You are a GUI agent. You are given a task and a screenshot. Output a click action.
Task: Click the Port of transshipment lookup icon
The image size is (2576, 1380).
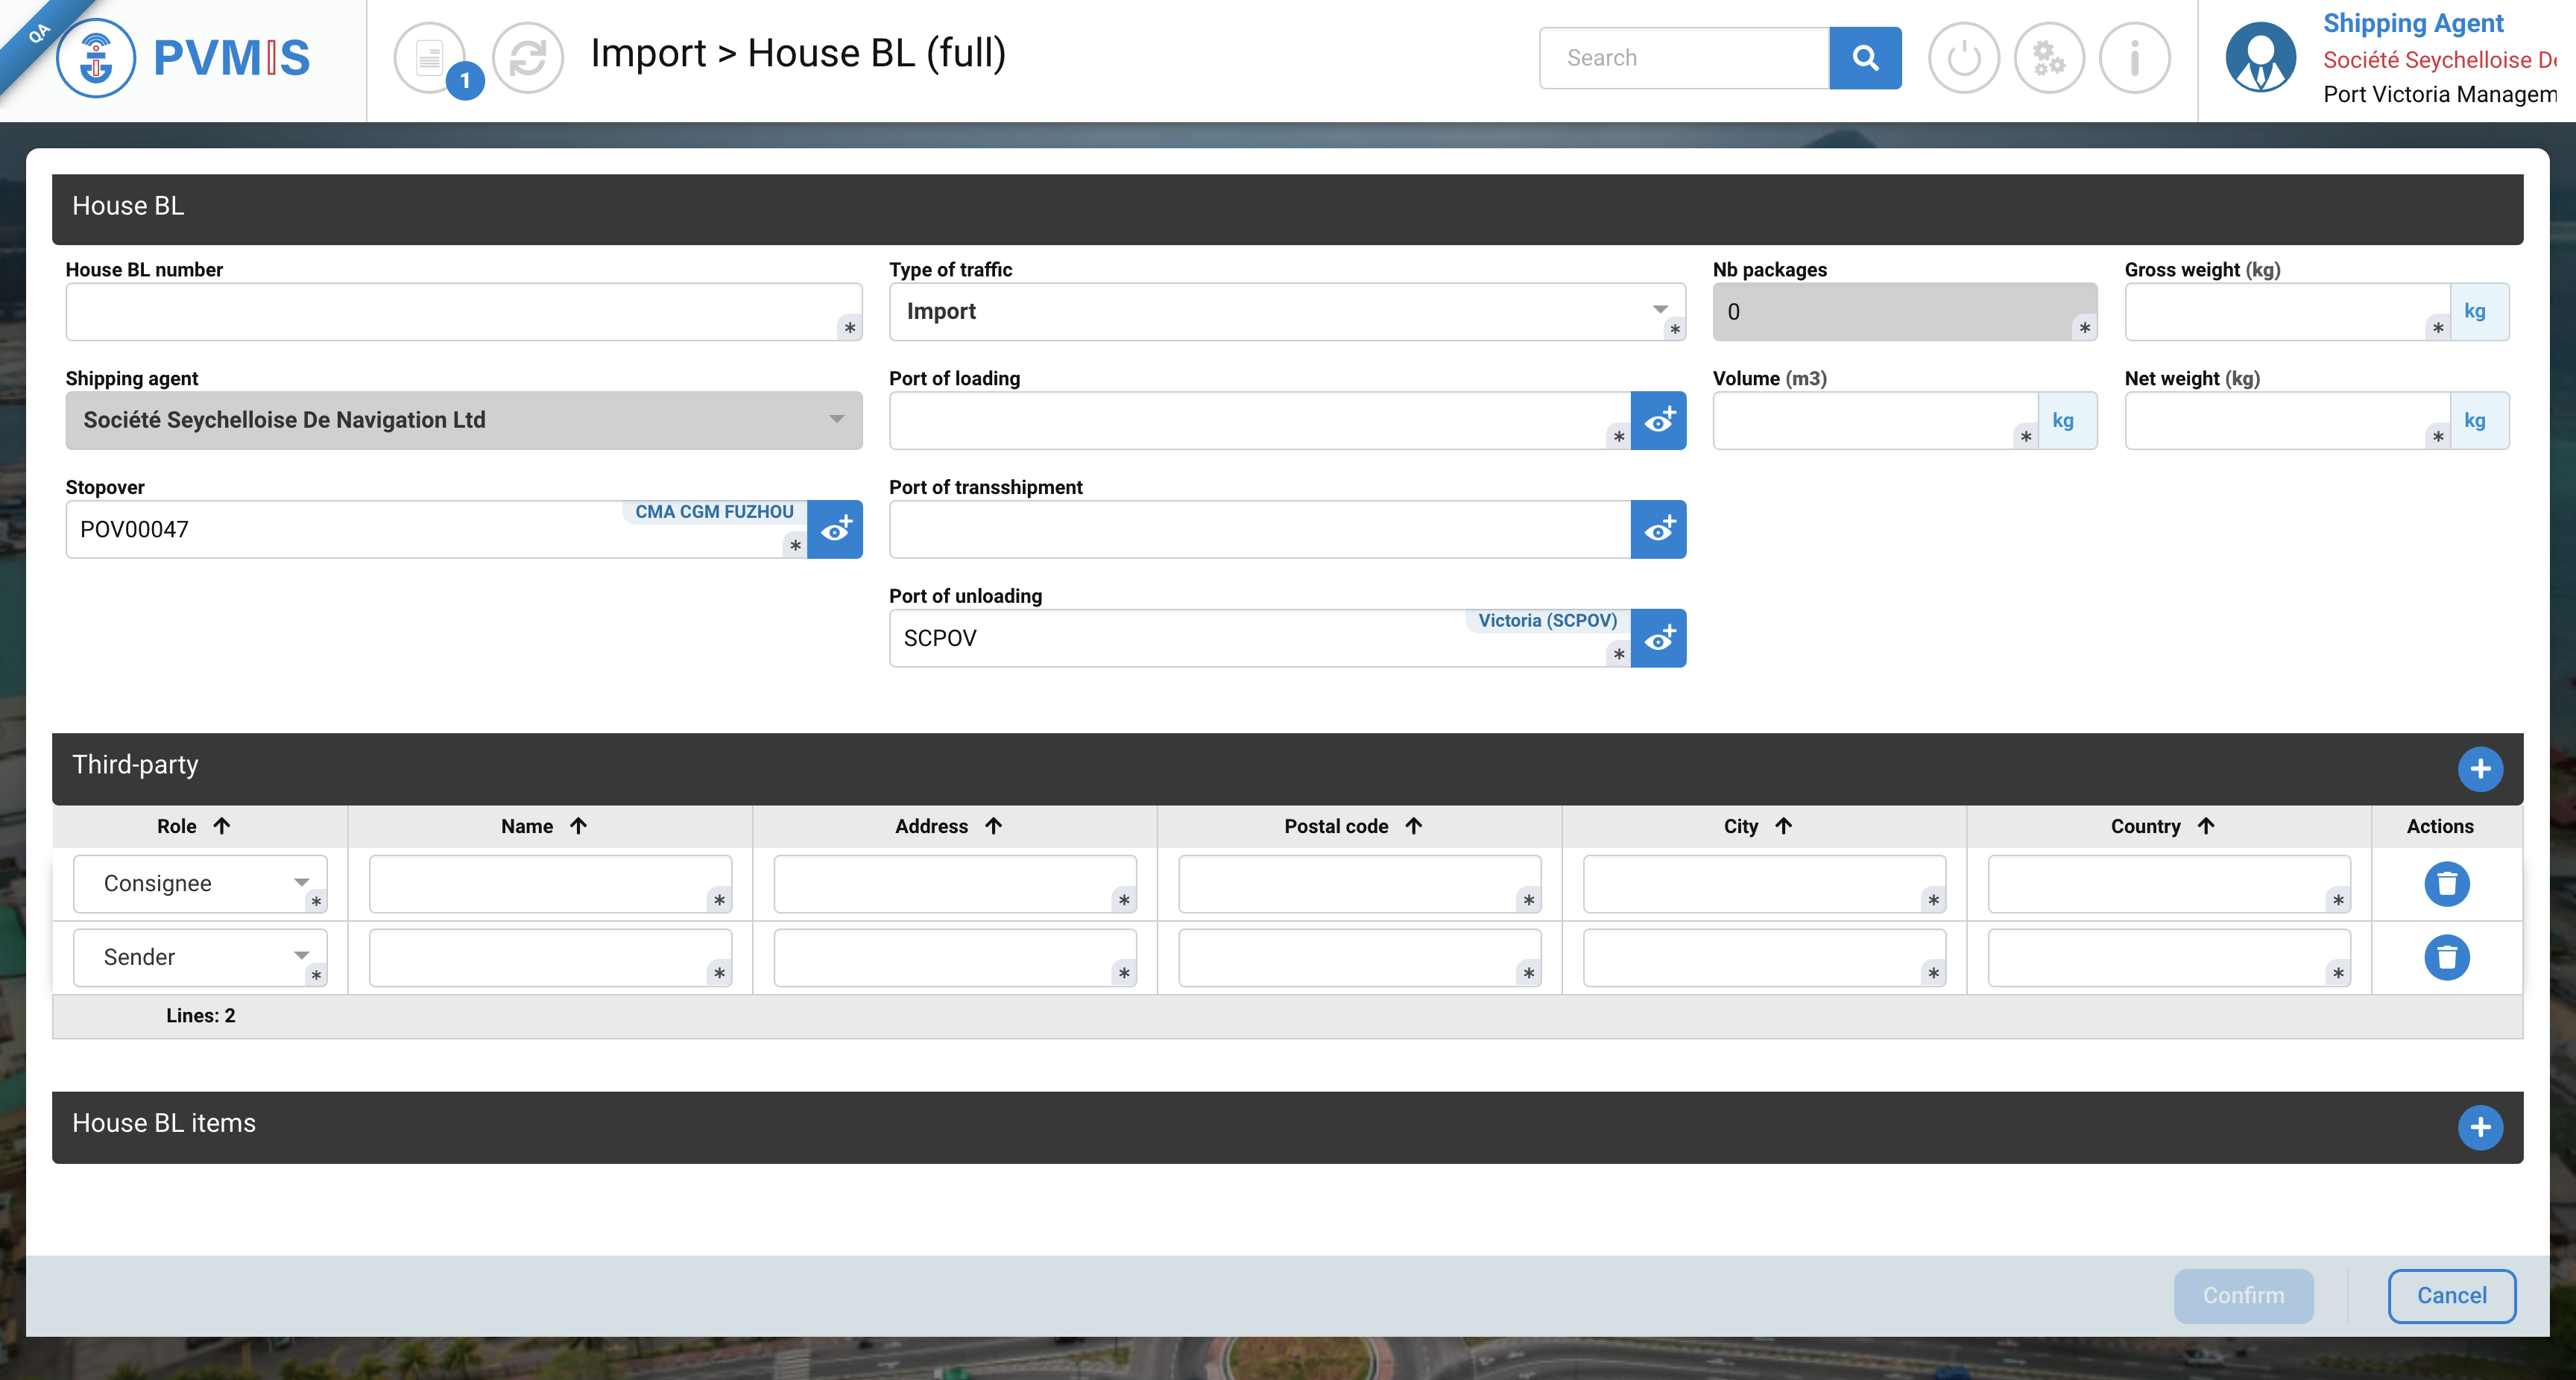(1658, 529)
